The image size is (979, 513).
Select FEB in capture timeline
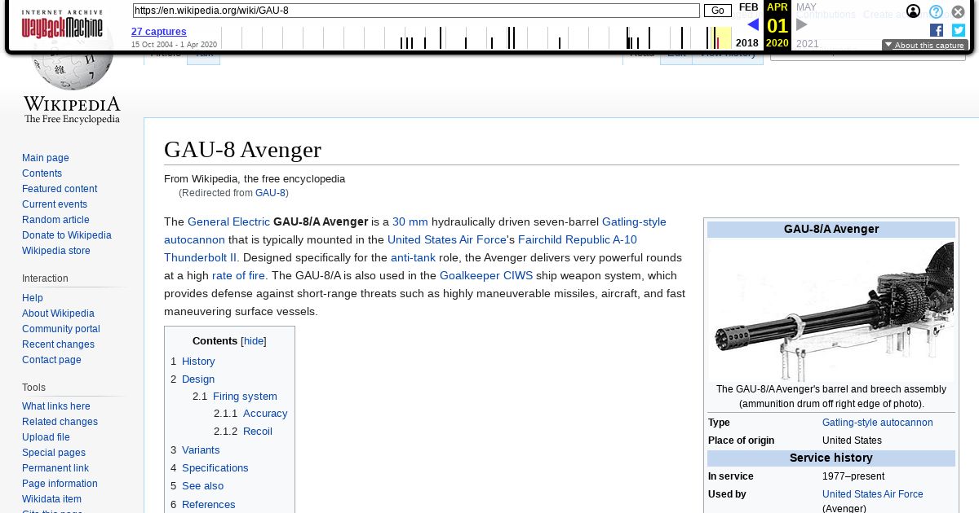pos(748,7)
